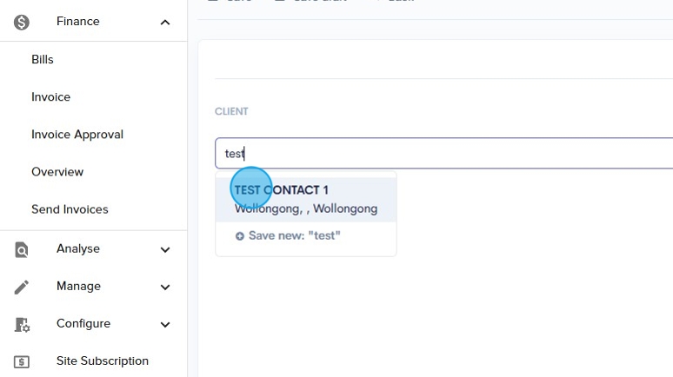
Task: Click the plus icon beside Save new
Action: [240, 236]
